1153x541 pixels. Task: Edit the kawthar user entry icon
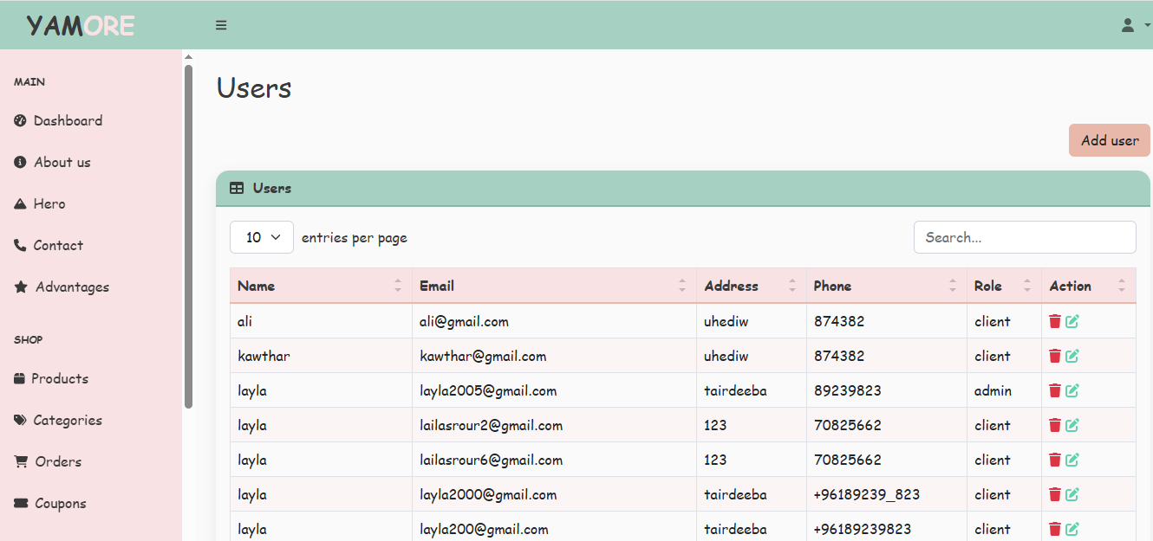click(1072, 356)
